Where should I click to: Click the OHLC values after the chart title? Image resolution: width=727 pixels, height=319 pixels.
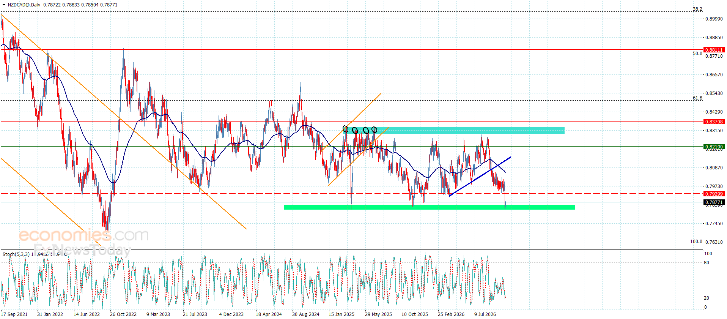tap(80, 5)
